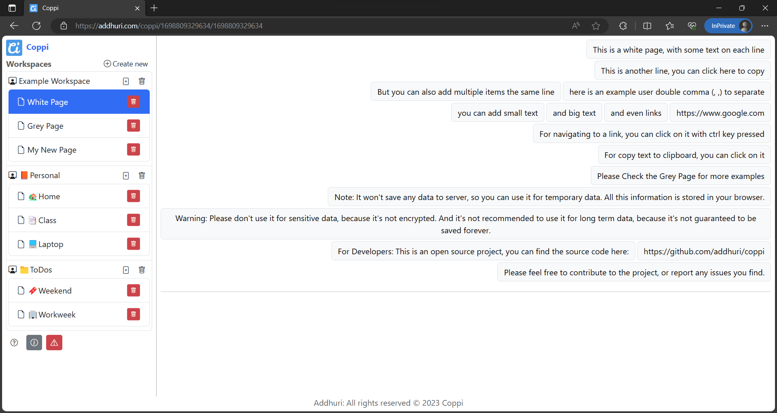Add a page to Personal workspace
The width and height of the screenshot is (777, 413).
[x=126, y=176]
